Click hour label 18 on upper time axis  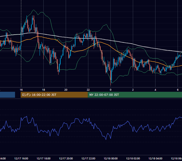point(44,90)
